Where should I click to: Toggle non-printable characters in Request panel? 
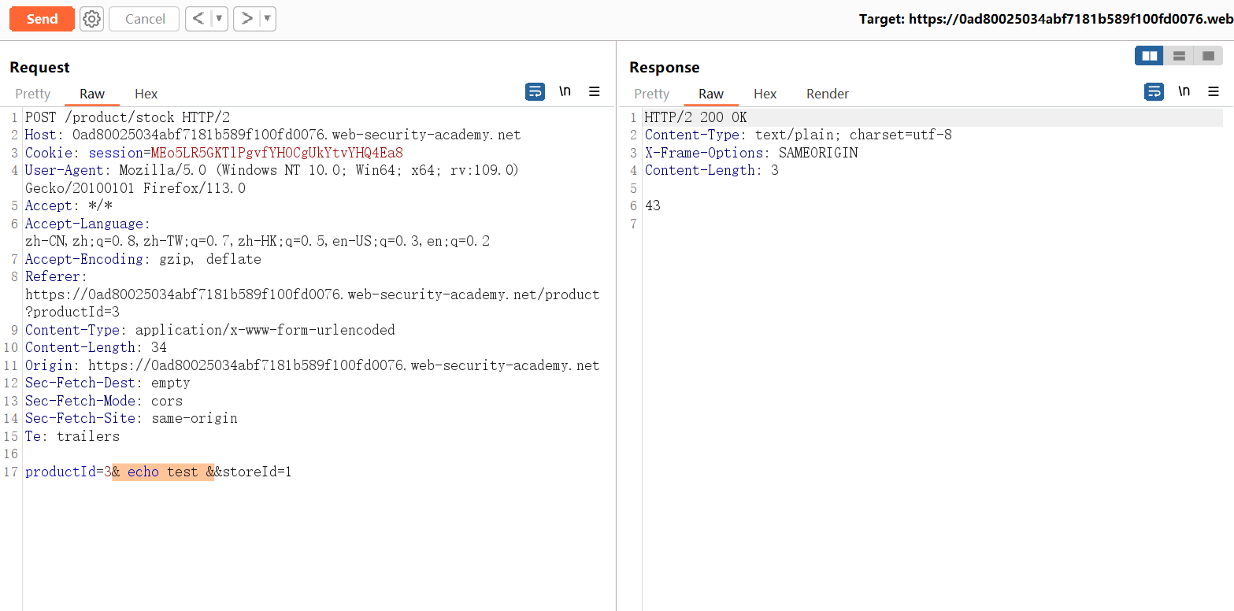[565, 92]
